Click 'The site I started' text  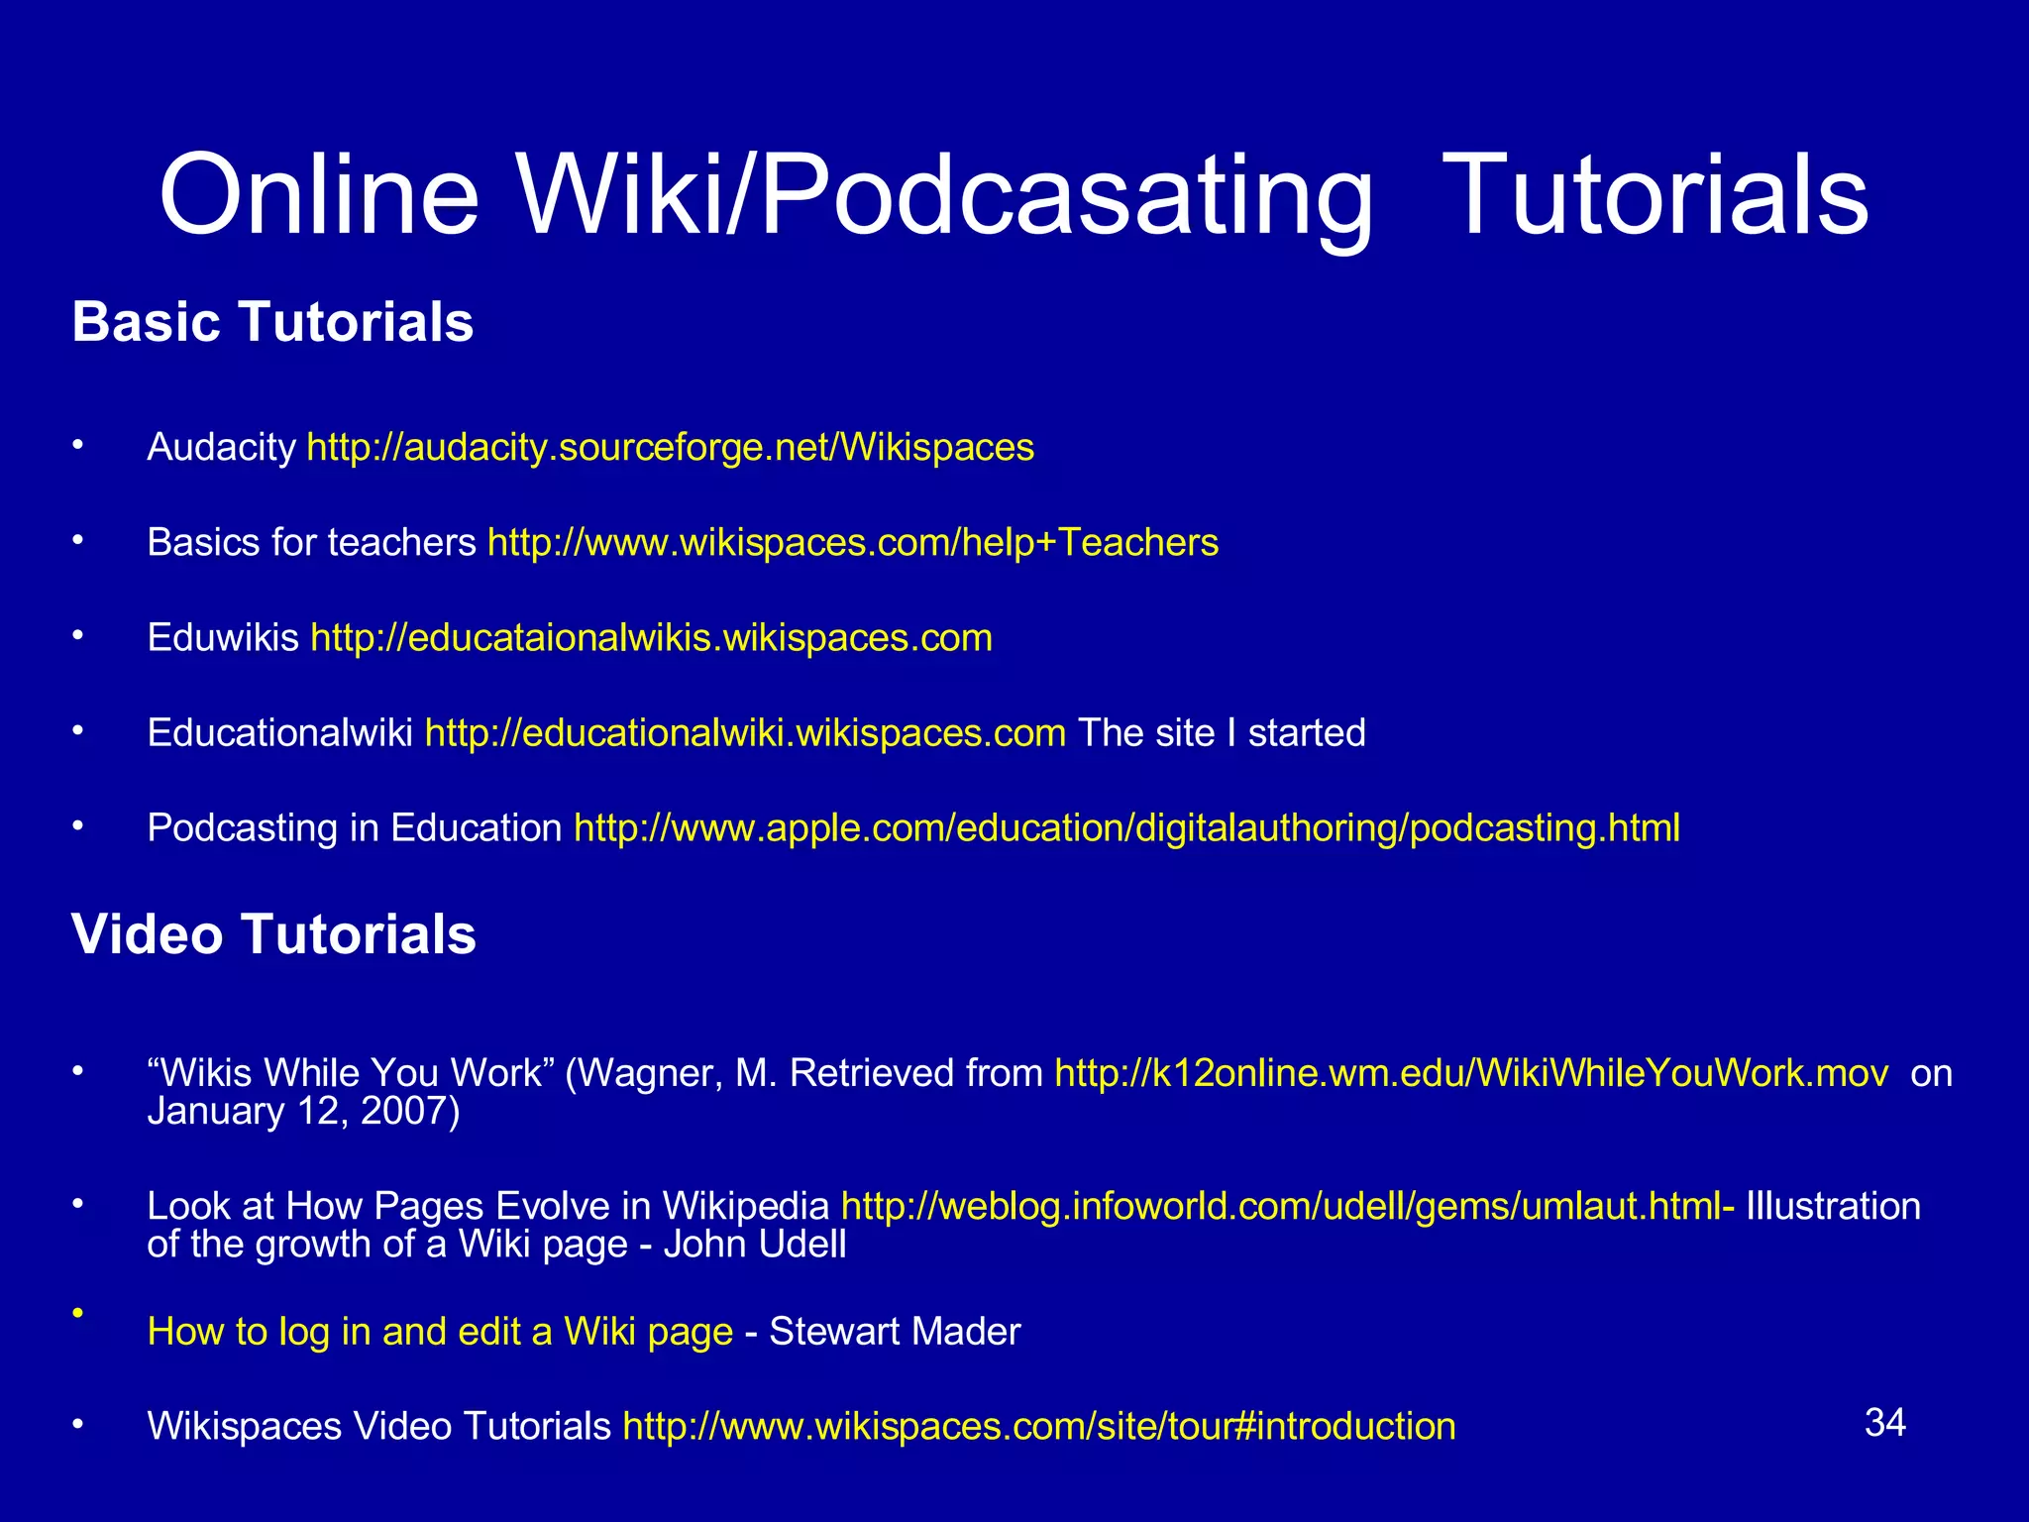click(x=1222, y=733)
